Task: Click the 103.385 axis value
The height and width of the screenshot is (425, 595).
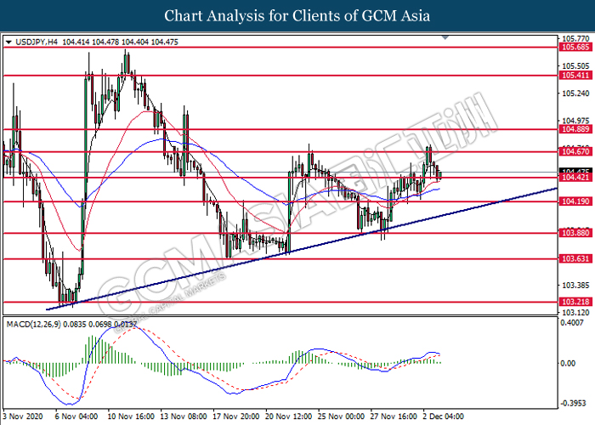Action: [x=575, y=285]
